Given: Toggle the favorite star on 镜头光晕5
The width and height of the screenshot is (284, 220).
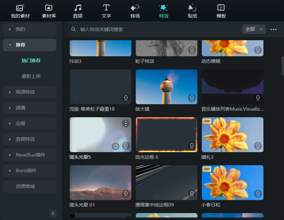Looking at the screenshot, I should (x=115, y=146).
